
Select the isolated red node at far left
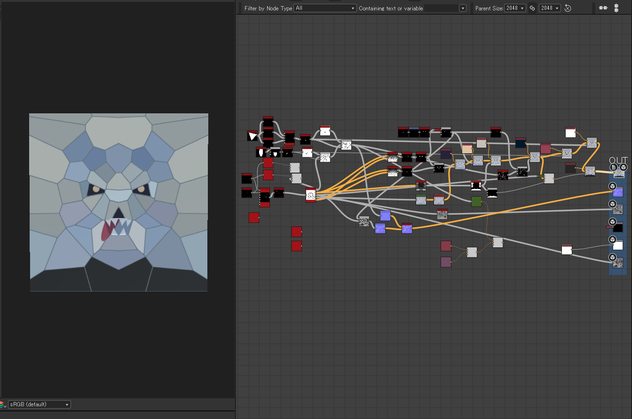pos(254,217)
